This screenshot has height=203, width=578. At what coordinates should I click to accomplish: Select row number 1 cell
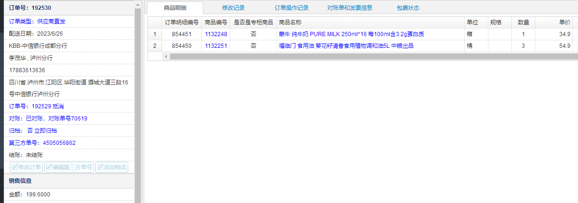pos(154,34)
